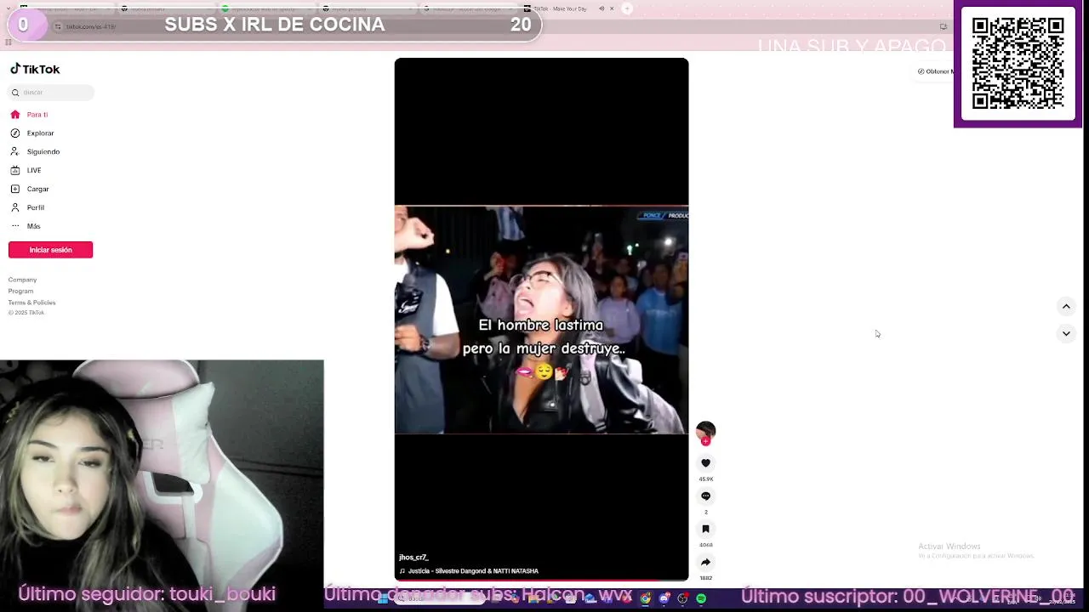Open the Para ti feed

pyautogui.click(x=29, y=114)
